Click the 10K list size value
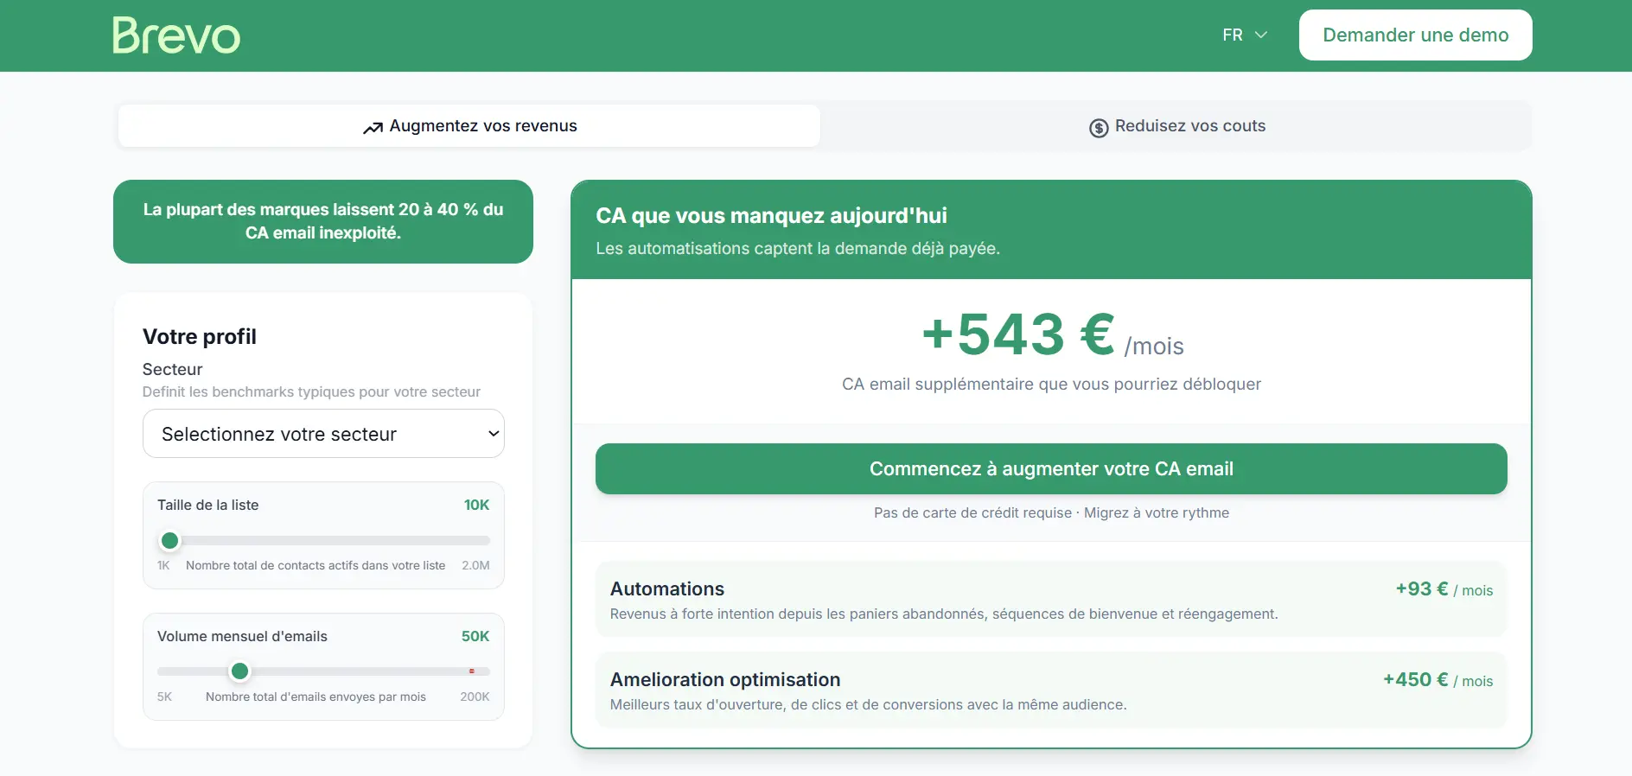 (476, 505)
